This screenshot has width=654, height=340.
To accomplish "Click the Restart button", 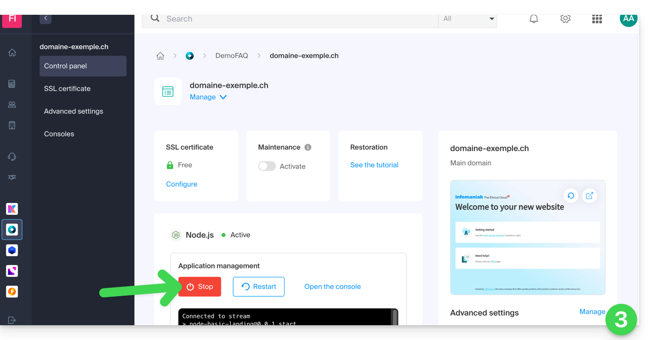I will click(x=258, y=287).
